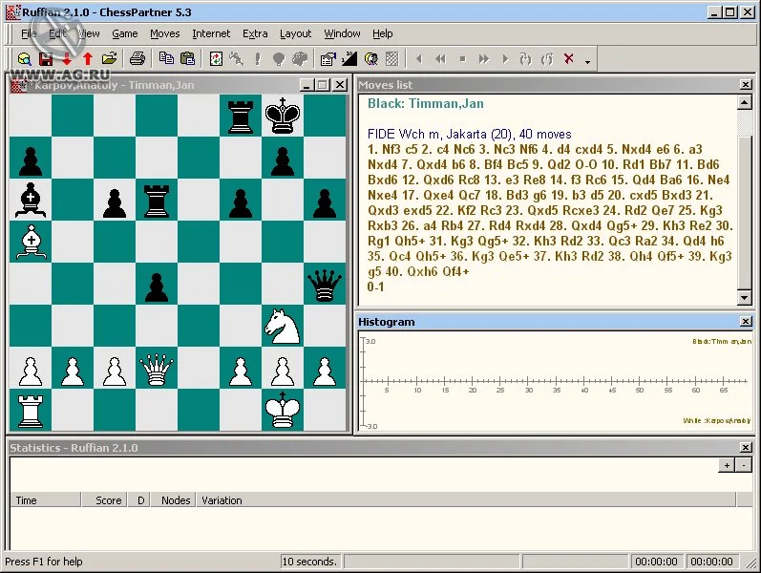The width and height of the screenshot is (761, 573).
Task: Click the red floppy save icon
Action: click(46, 59)
